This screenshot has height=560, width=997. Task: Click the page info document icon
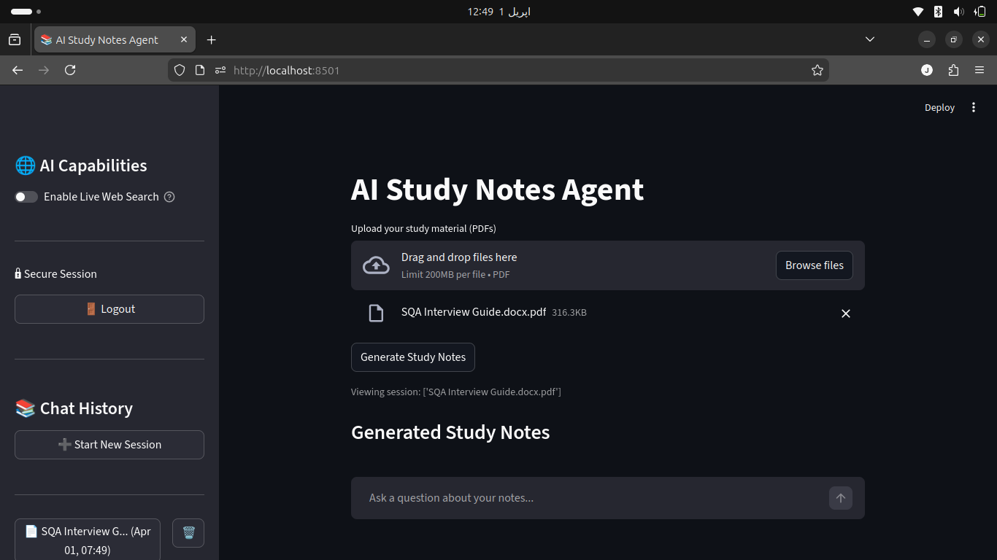(x=200, y=70)
